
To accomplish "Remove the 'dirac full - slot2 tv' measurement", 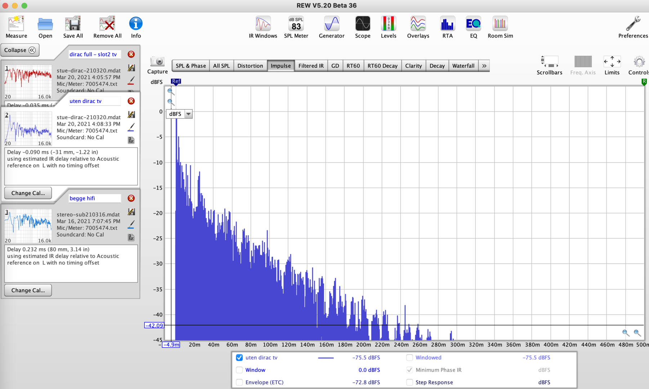I will pos(131,54).
